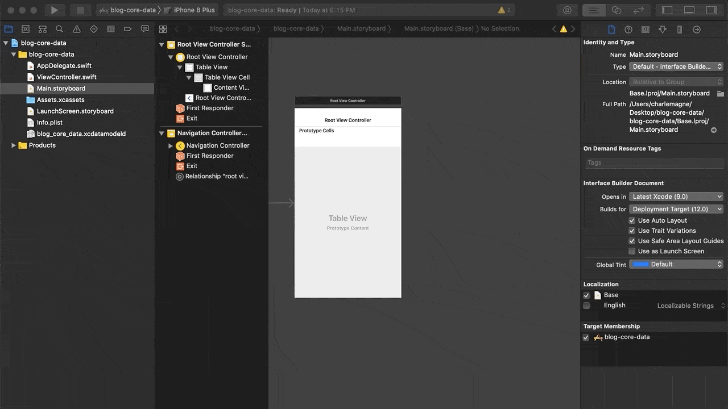The height and width of the screenshot is (409, 728).
Task: Toggle Use Trait Variations checkbox
Action: pos(632,231)
